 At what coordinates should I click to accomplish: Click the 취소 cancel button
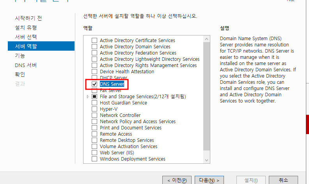(x=283, y=180)
